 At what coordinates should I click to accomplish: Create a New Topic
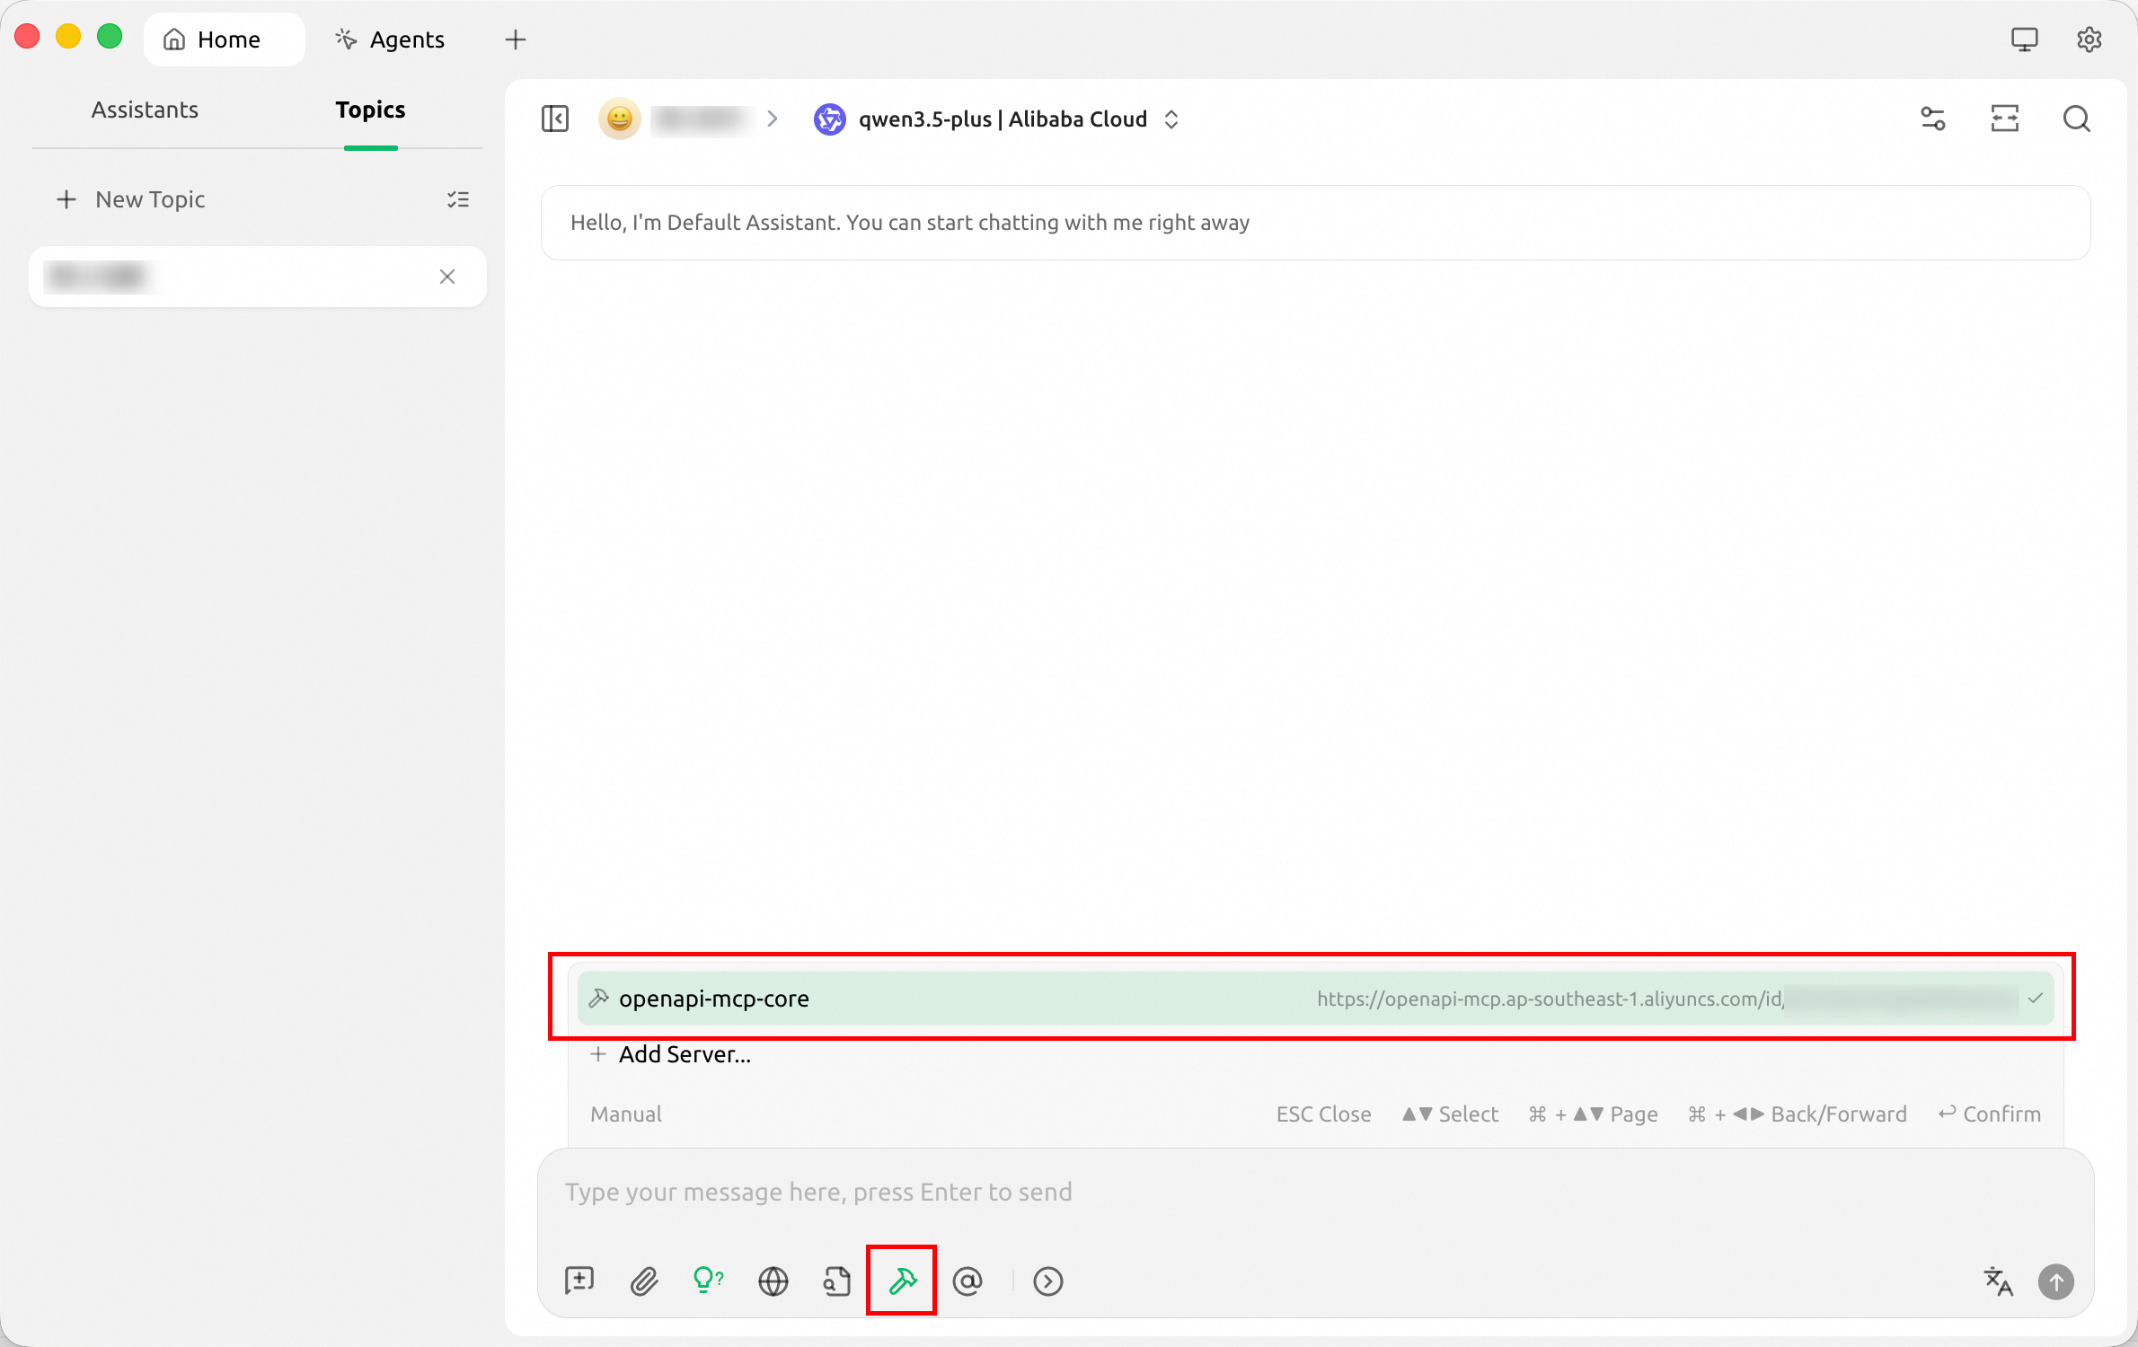pyautogui.click(x=131, y=199)
